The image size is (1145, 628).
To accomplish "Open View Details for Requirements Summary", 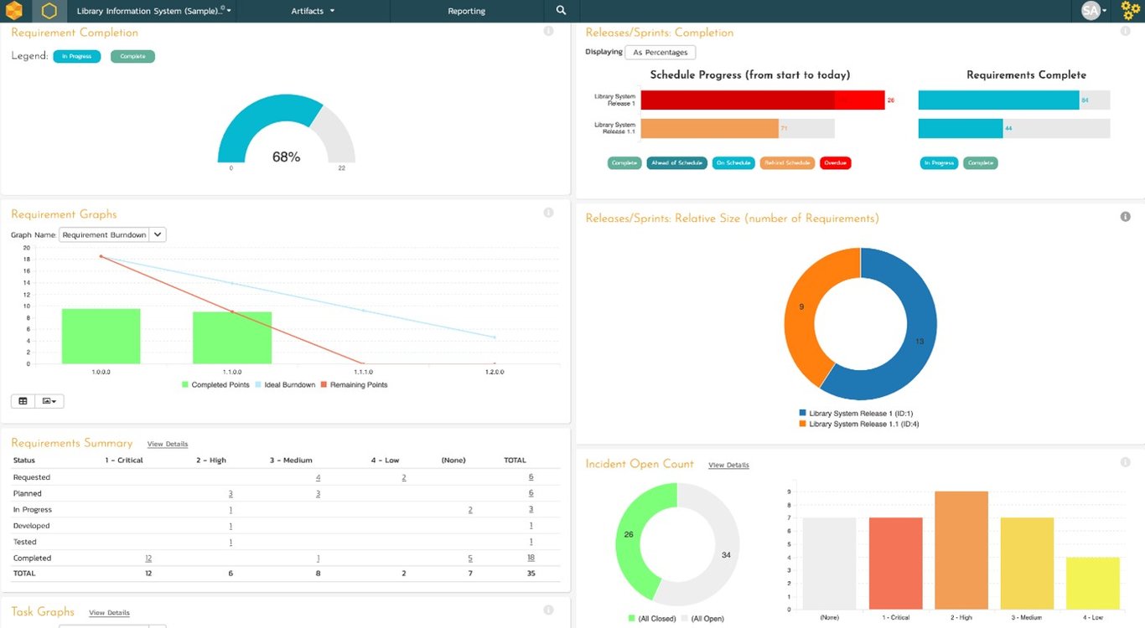I will (168, 444).
